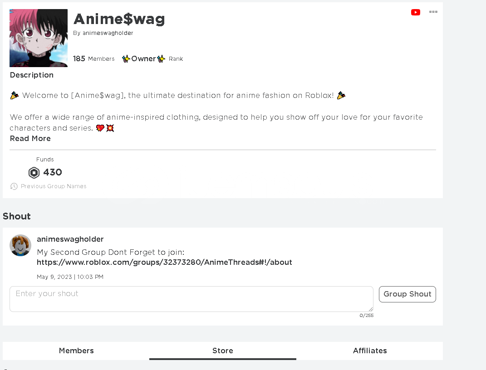This screenshot has width=486, height=370.
Task: Click the sparkle emoji before Owner
Action: tap(126, 58)
